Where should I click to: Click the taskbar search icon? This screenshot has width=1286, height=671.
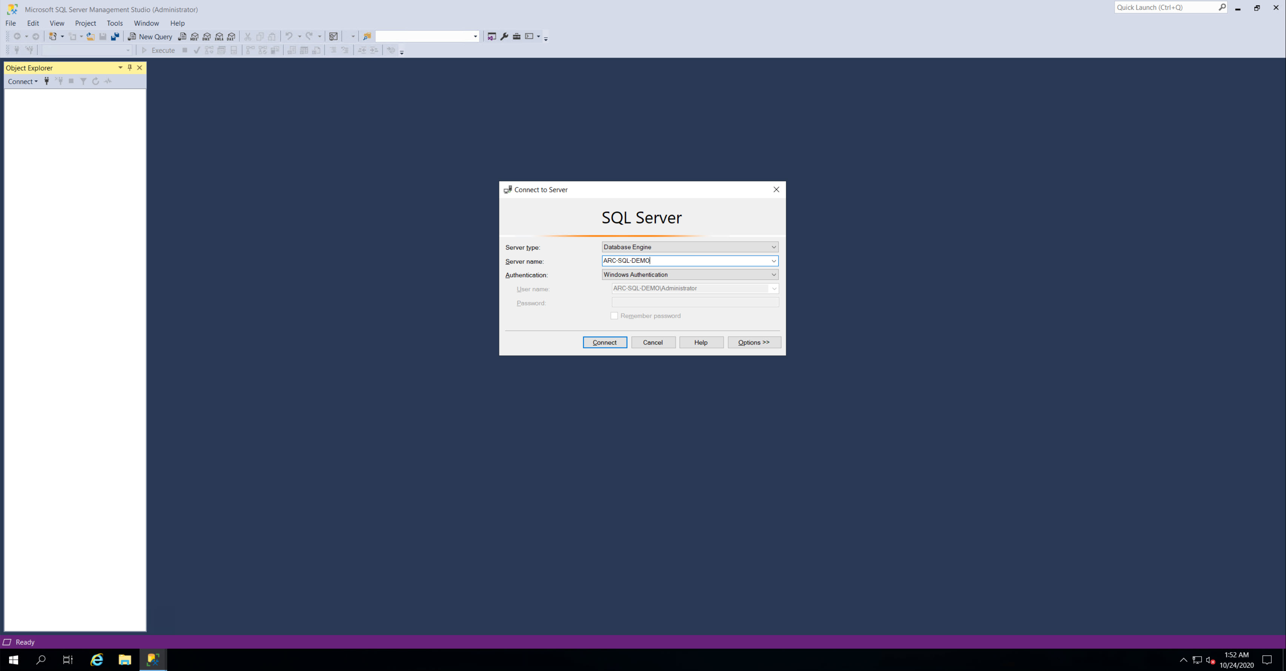click(41, 660)
